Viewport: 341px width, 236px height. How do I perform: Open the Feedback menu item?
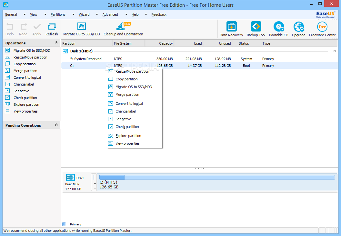pyautogui.click(x=159, y=14)
